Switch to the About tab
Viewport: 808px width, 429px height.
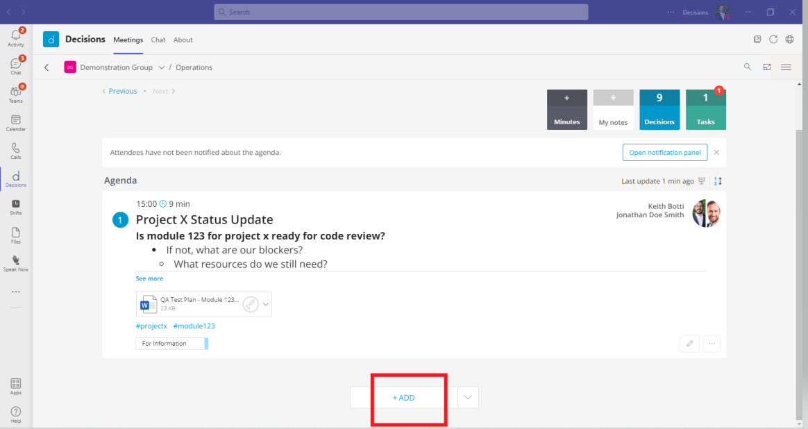click(183, 40)
